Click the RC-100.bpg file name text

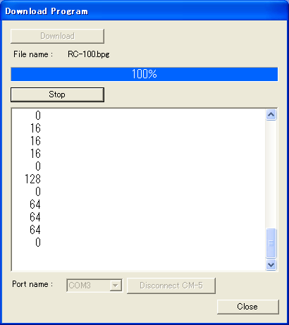(89, 54)
